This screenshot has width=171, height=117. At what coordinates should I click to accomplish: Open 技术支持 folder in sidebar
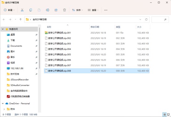tap(15, 74)
